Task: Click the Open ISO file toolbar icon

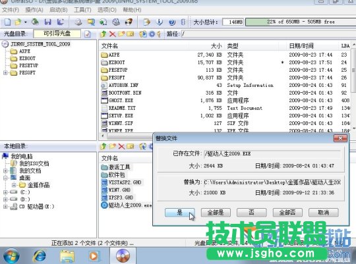Action: [x=18, y=22]
